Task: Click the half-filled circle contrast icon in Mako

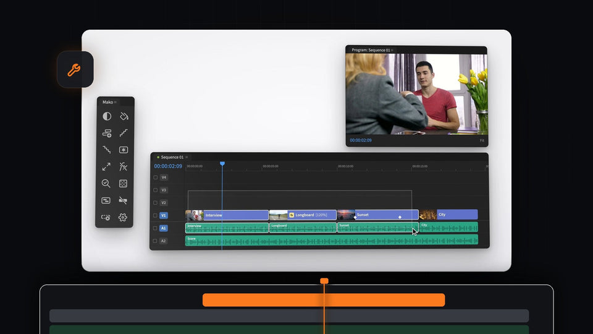Action: click(107, 116)
